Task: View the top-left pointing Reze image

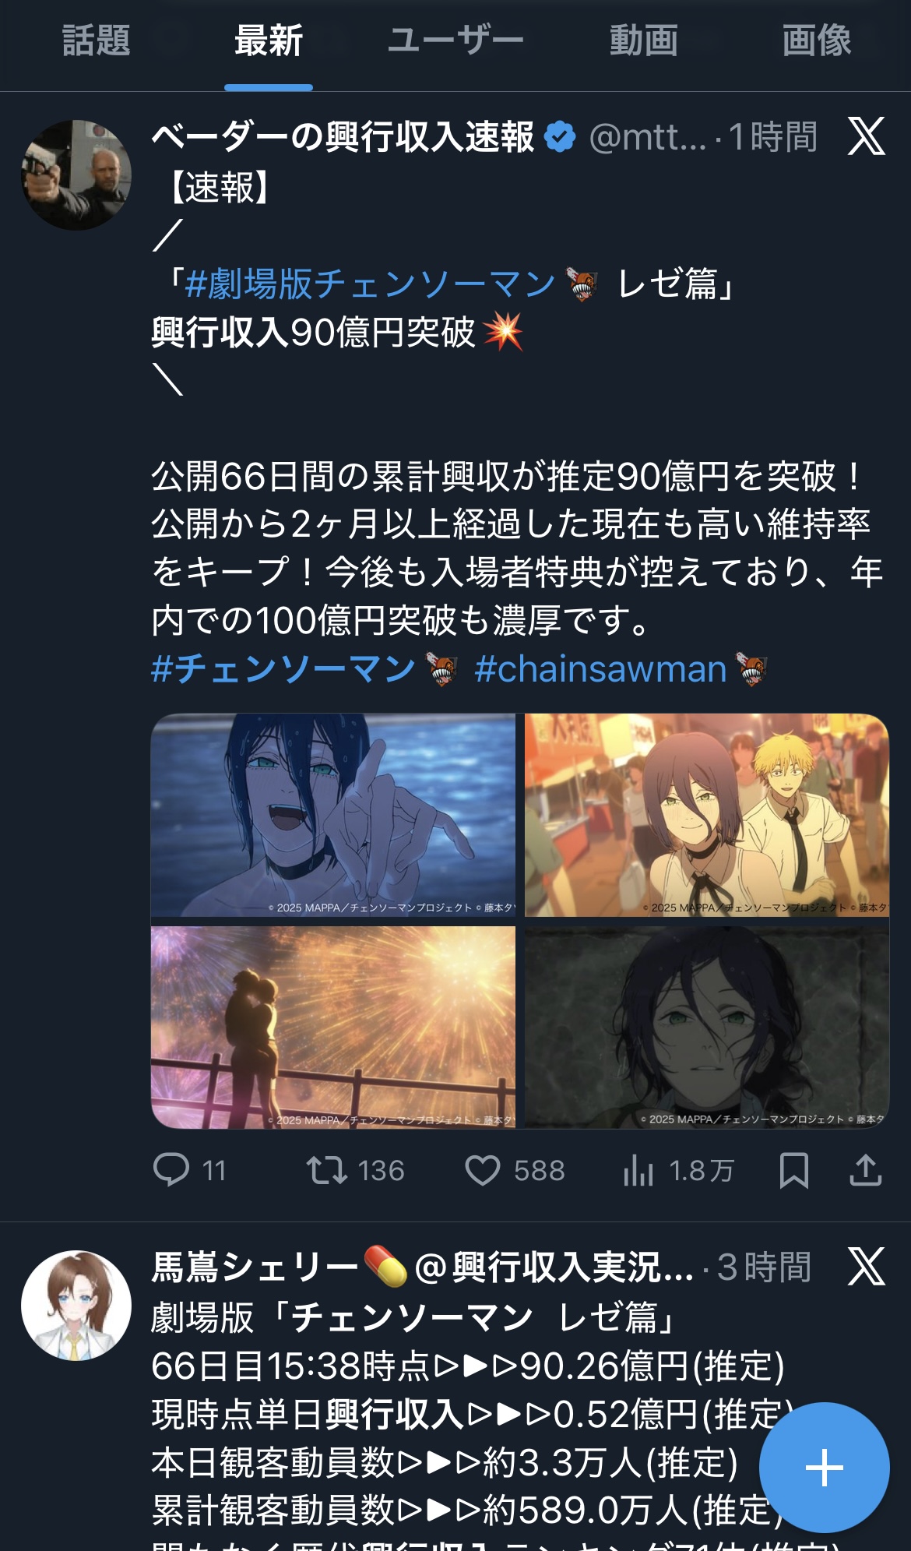Action: coord(333,816)
